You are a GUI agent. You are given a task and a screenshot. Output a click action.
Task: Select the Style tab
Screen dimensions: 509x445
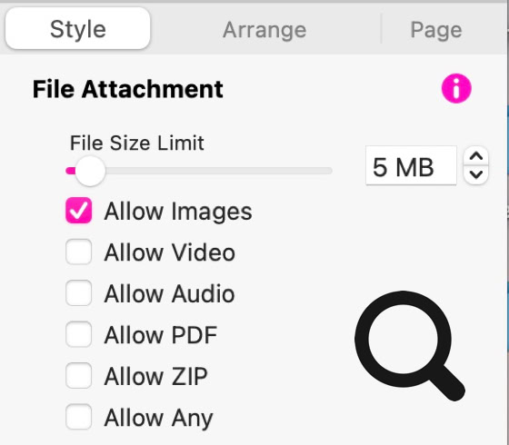click(x=78, y=28)
